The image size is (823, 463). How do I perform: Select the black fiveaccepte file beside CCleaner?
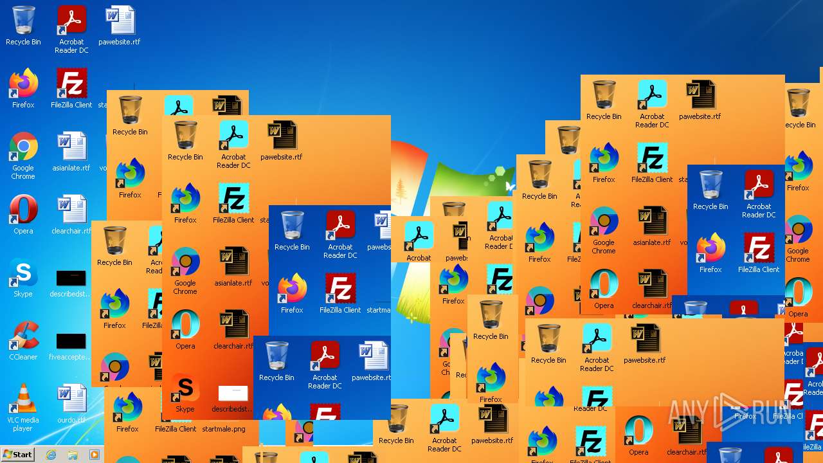(x=71, y=346)
